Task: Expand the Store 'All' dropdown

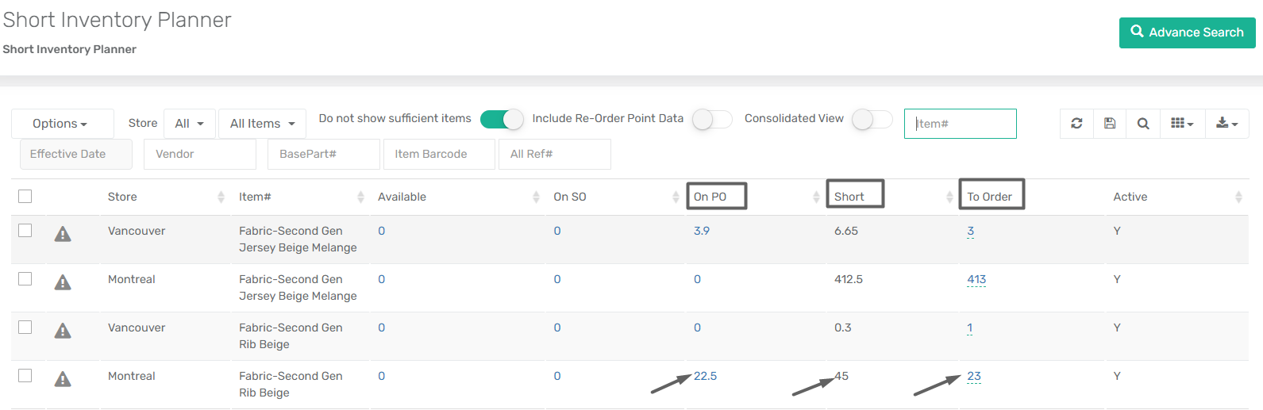Action: coord(190,124)
